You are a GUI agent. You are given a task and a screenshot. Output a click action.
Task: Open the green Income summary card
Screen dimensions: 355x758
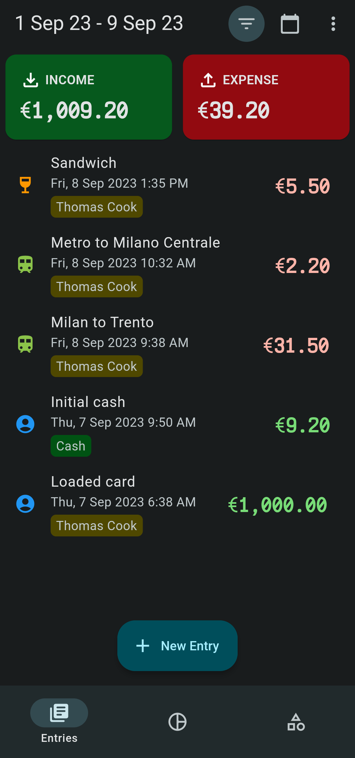[x=89, y=97]
